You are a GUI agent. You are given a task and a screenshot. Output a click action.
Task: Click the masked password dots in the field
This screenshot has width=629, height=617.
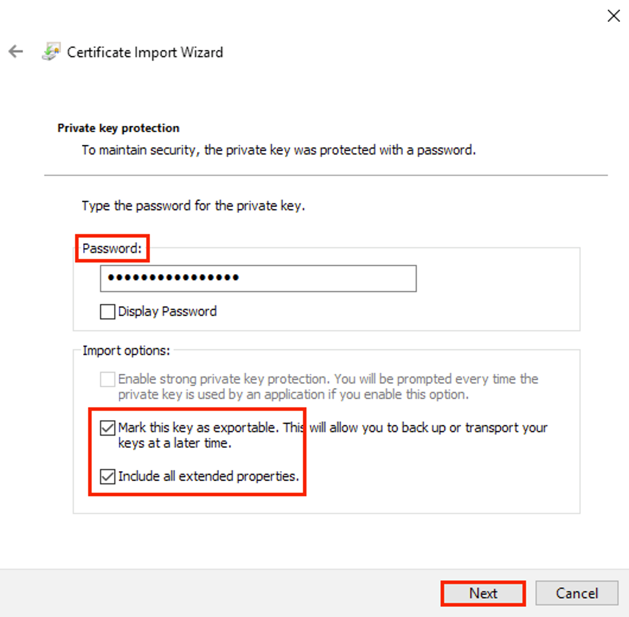click(173, 278)
